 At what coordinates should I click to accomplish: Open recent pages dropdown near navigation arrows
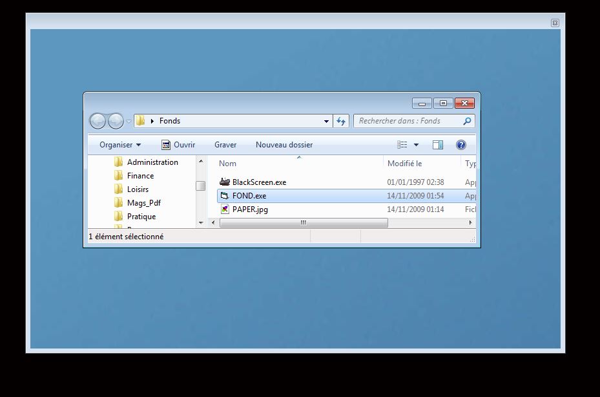129,121
